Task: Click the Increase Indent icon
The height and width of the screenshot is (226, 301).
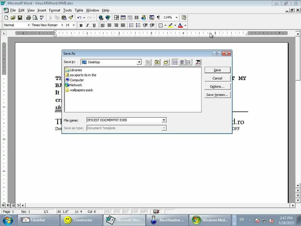Action: (152, 25)
